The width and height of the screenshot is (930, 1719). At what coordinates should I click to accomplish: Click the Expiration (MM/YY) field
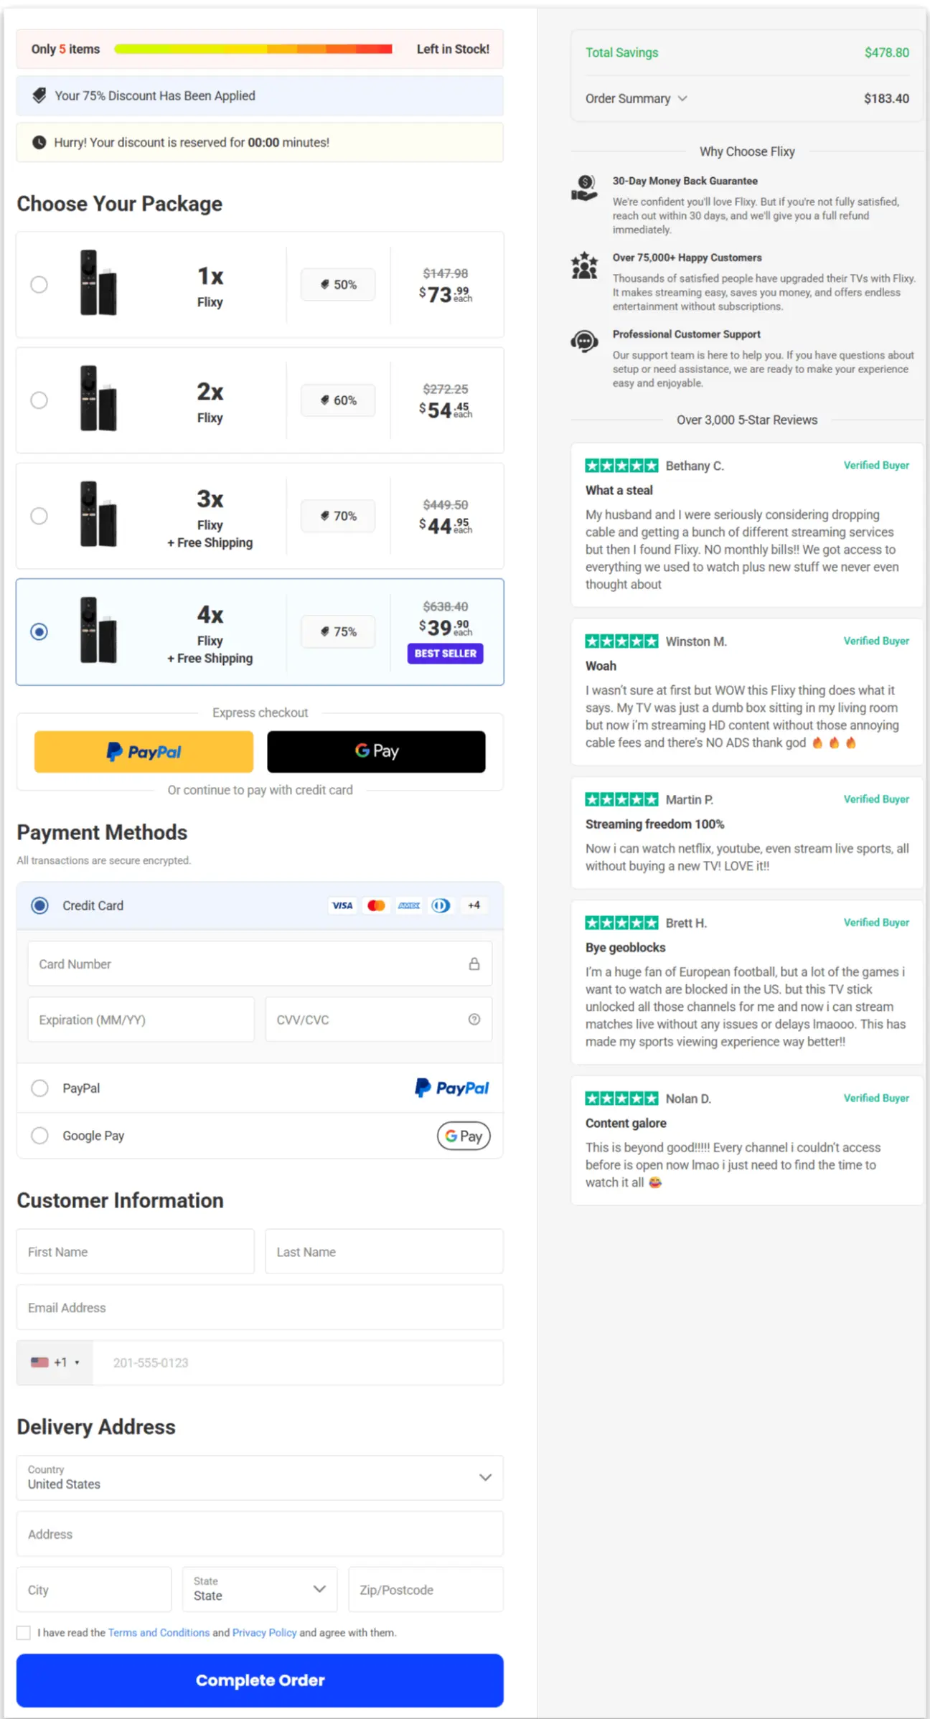[x=141, y=1019]
